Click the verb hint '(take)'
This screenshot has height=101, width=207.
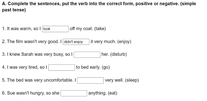(100, 29)
